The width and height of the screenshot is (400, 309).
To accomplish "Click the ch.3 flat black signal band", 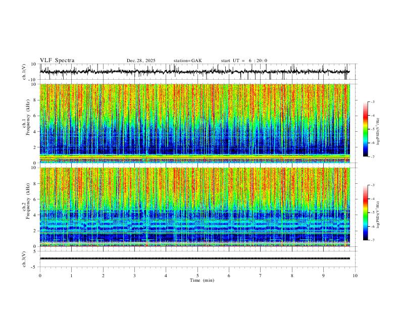I will coord(194,259).
